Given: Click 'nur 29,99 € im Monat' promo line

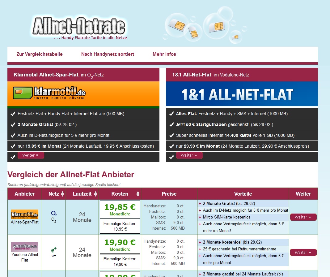Looking at the screenshot, I should [x=243, y=146].
